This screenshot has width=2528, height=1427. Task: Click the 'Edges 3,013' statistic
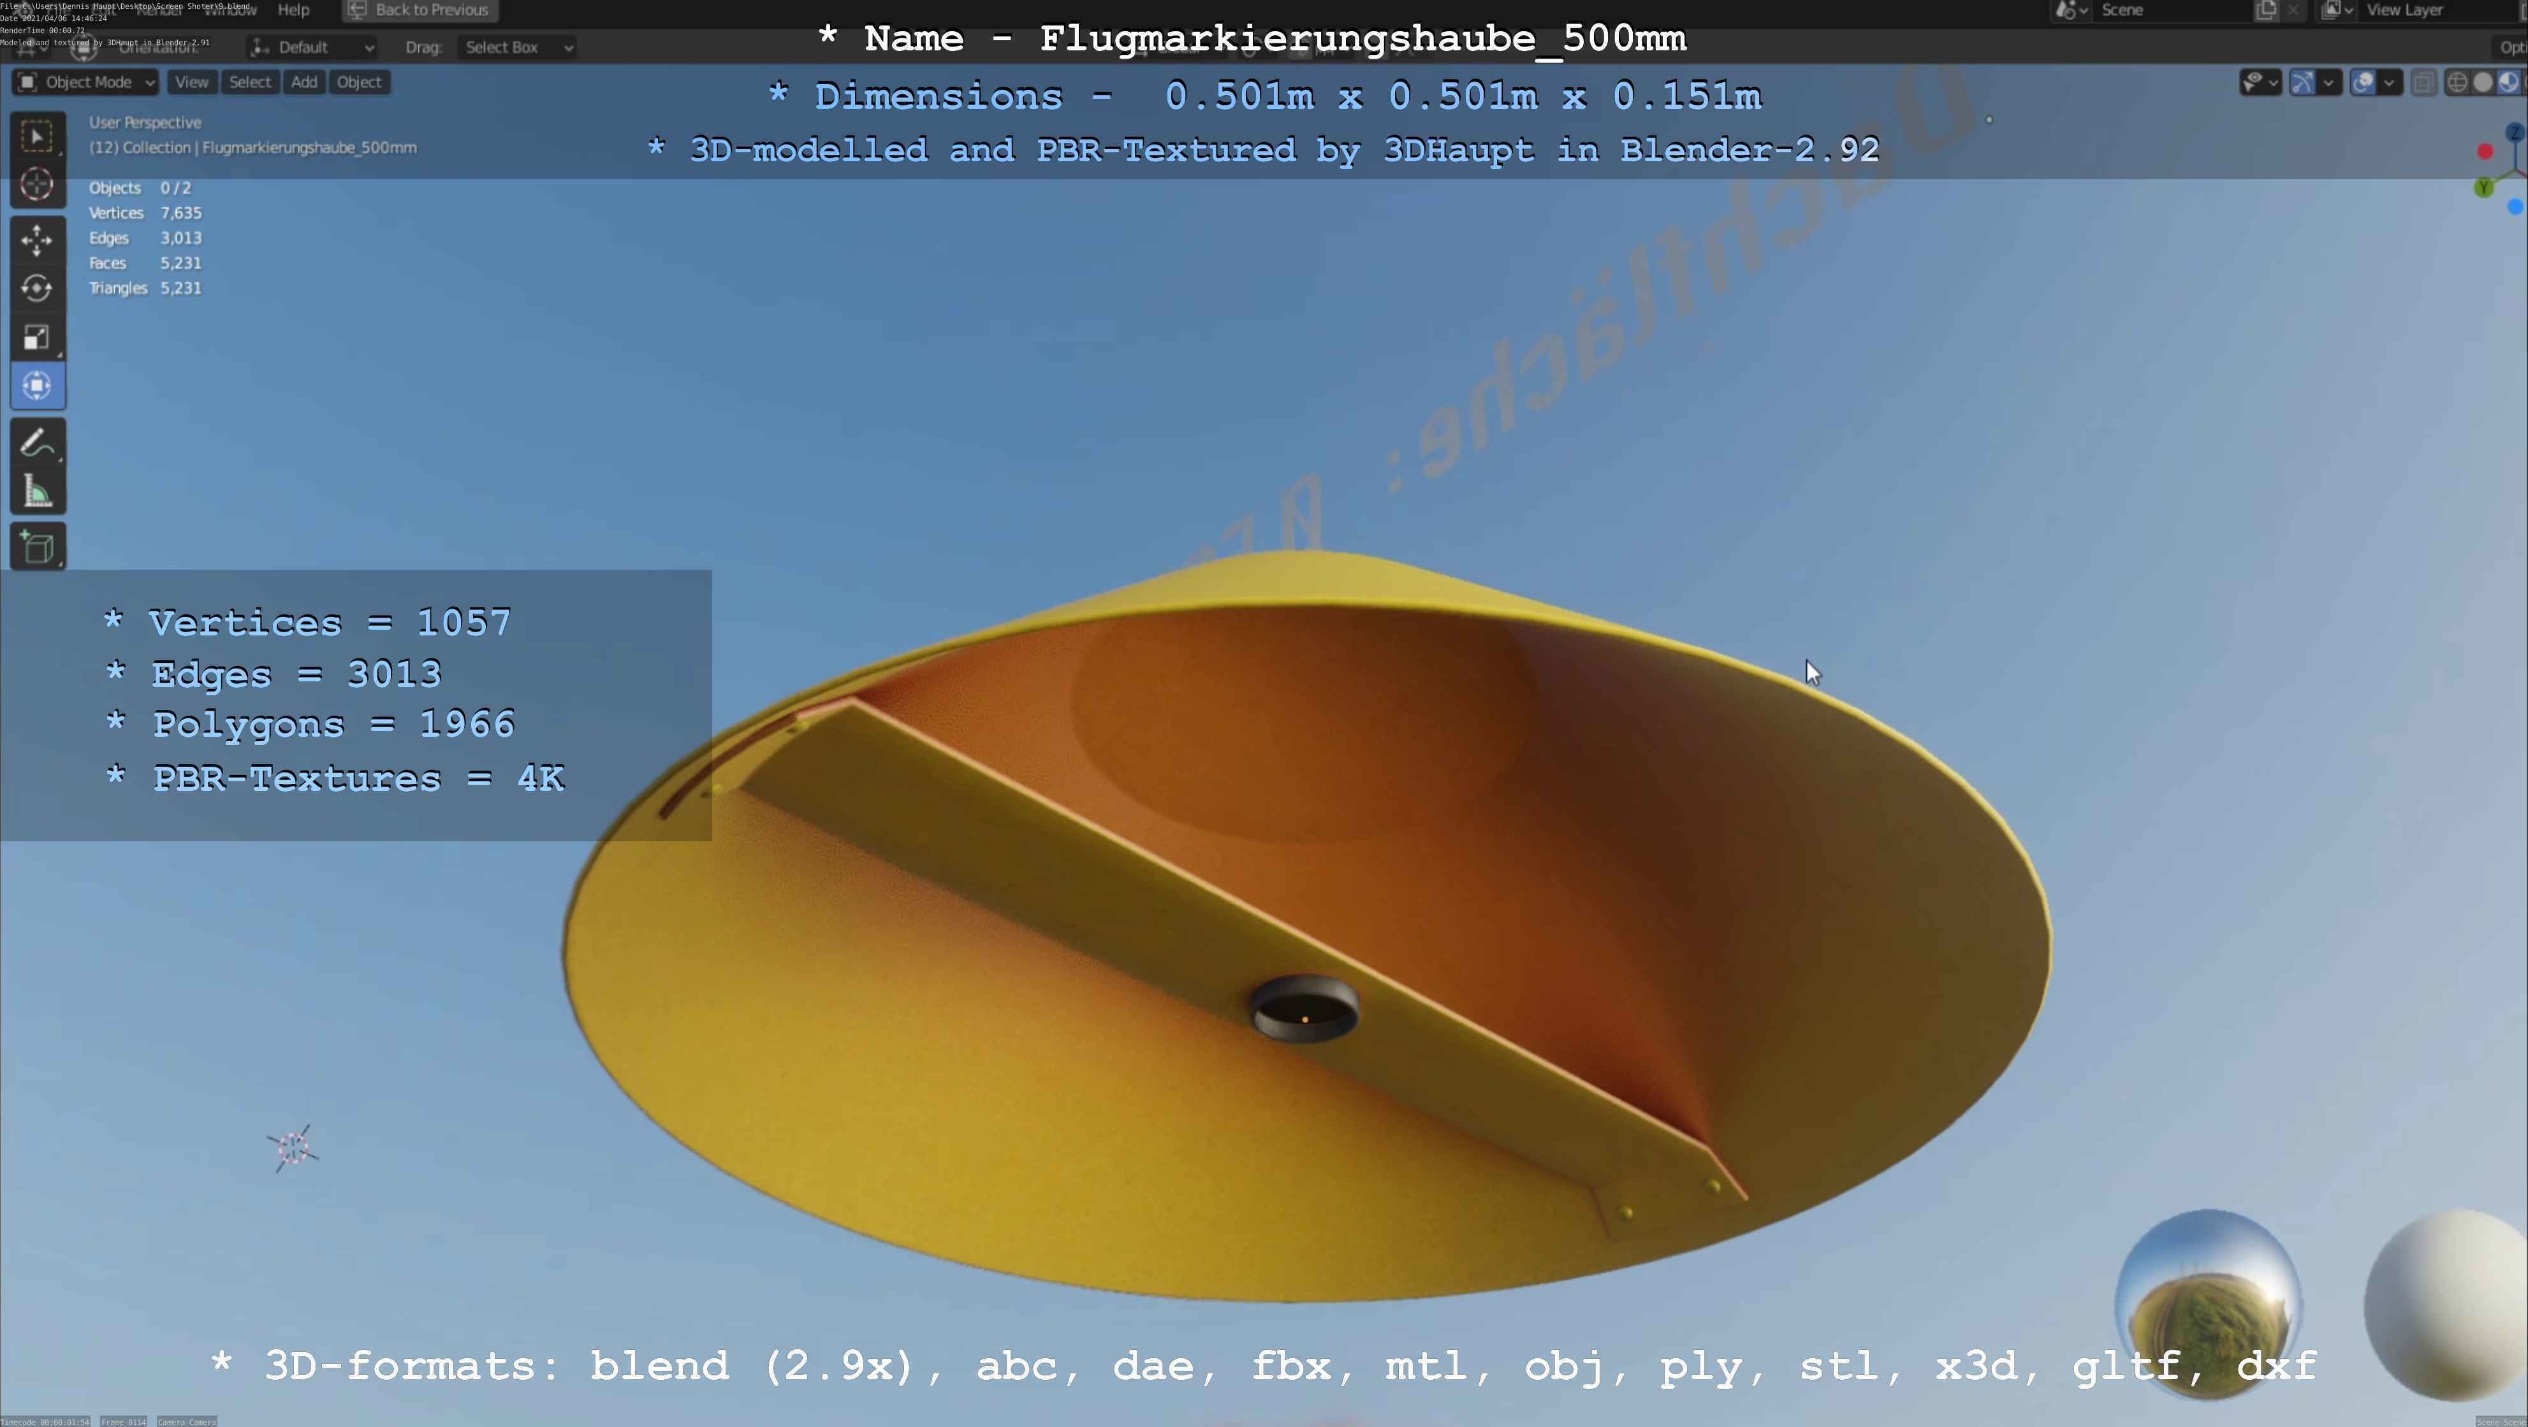click(145, 237)
